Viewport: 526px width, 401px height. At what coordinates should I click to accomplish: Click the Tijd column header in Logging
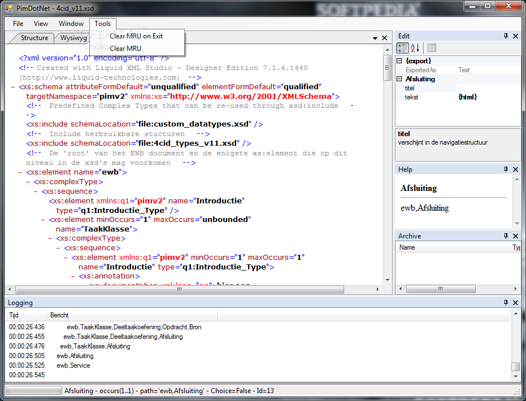pyautogui.click(x=26, y=315)
